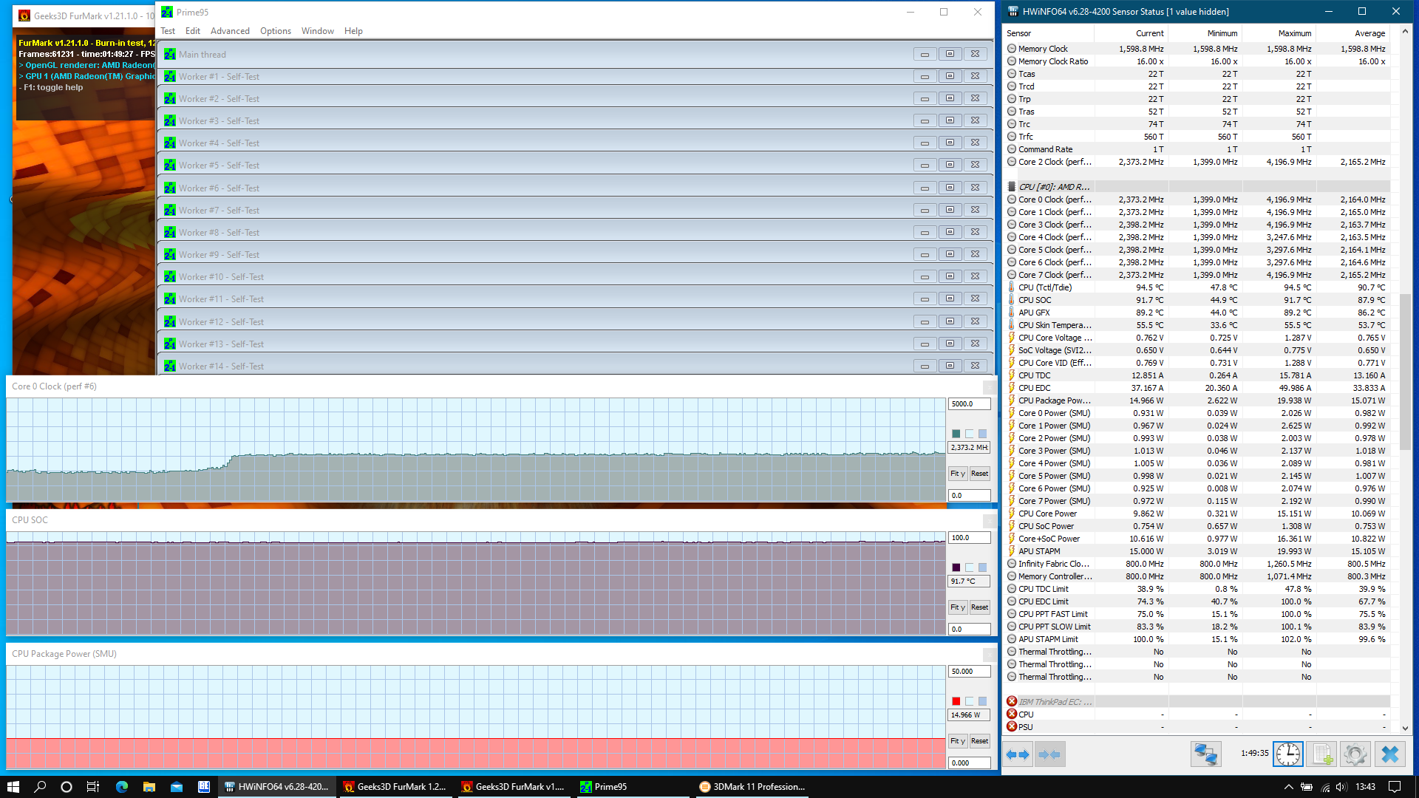Click the dark teal swatch on Core 0 Clock graph
Screen dimensions: 1419x798
pos(956,434)
